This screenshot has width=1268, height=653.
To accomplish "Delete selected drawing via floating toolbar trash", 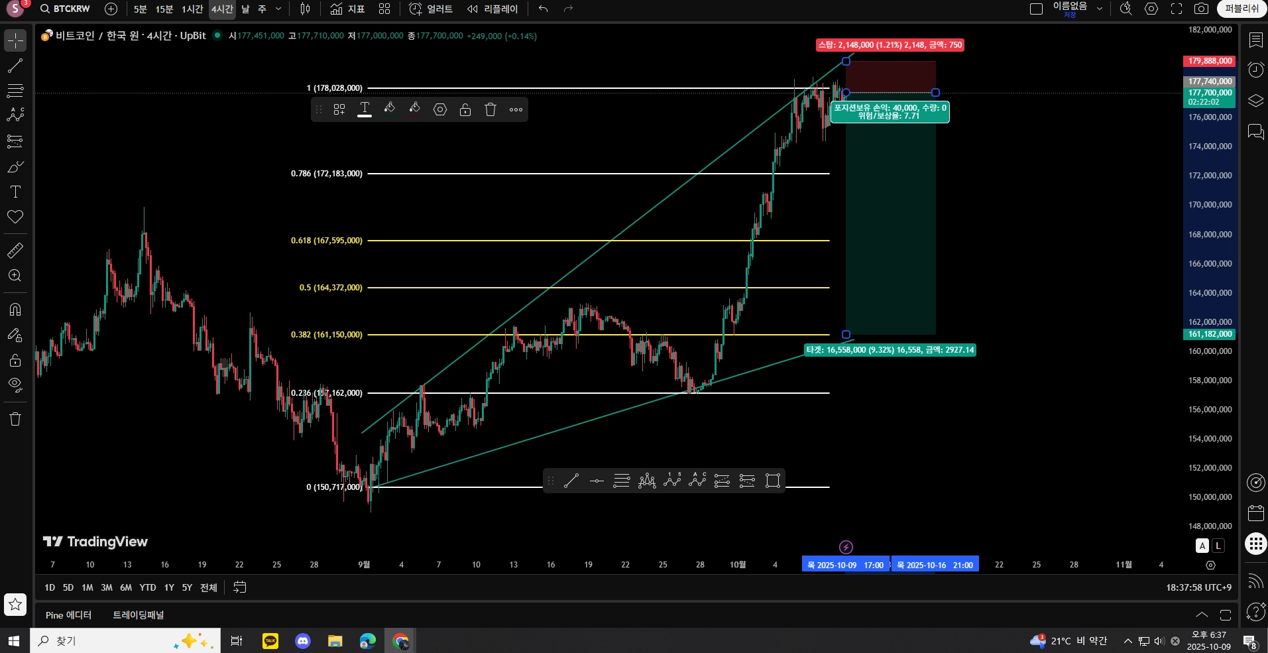I will [490, 109].
